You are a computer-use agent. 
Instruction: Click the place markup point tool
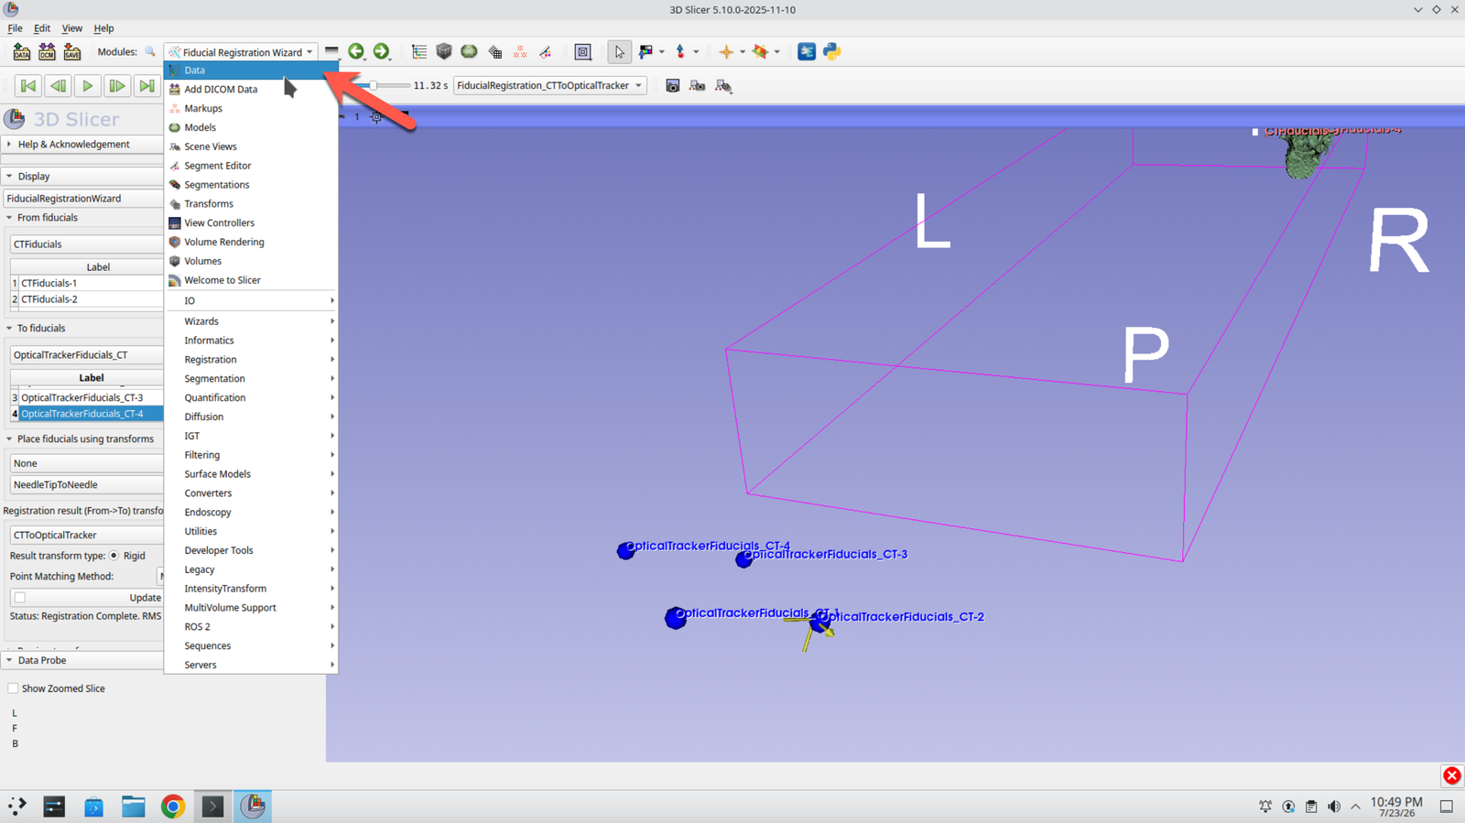[x=680, y=52]
